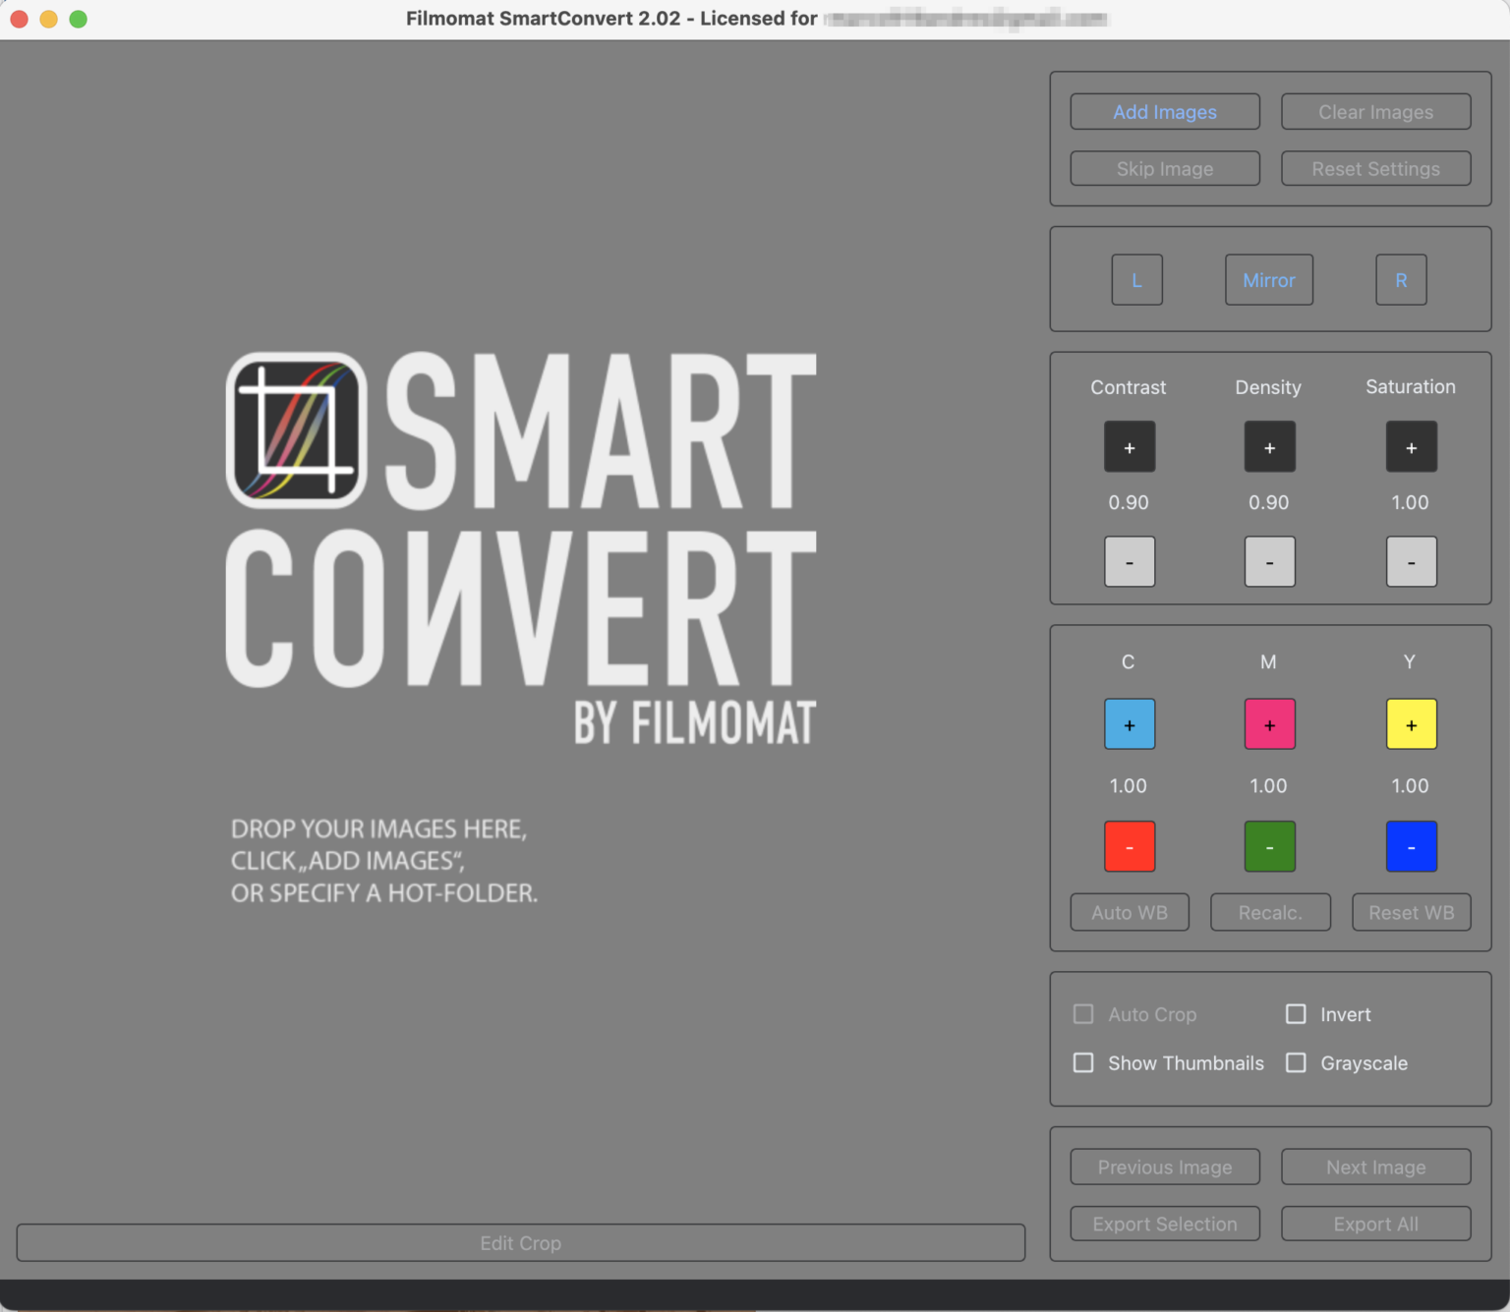Viewport: 1510px width, 1312px height.
Task: Decrease Magenta with the green minus swatch
Action: [x=1269, y=846]
